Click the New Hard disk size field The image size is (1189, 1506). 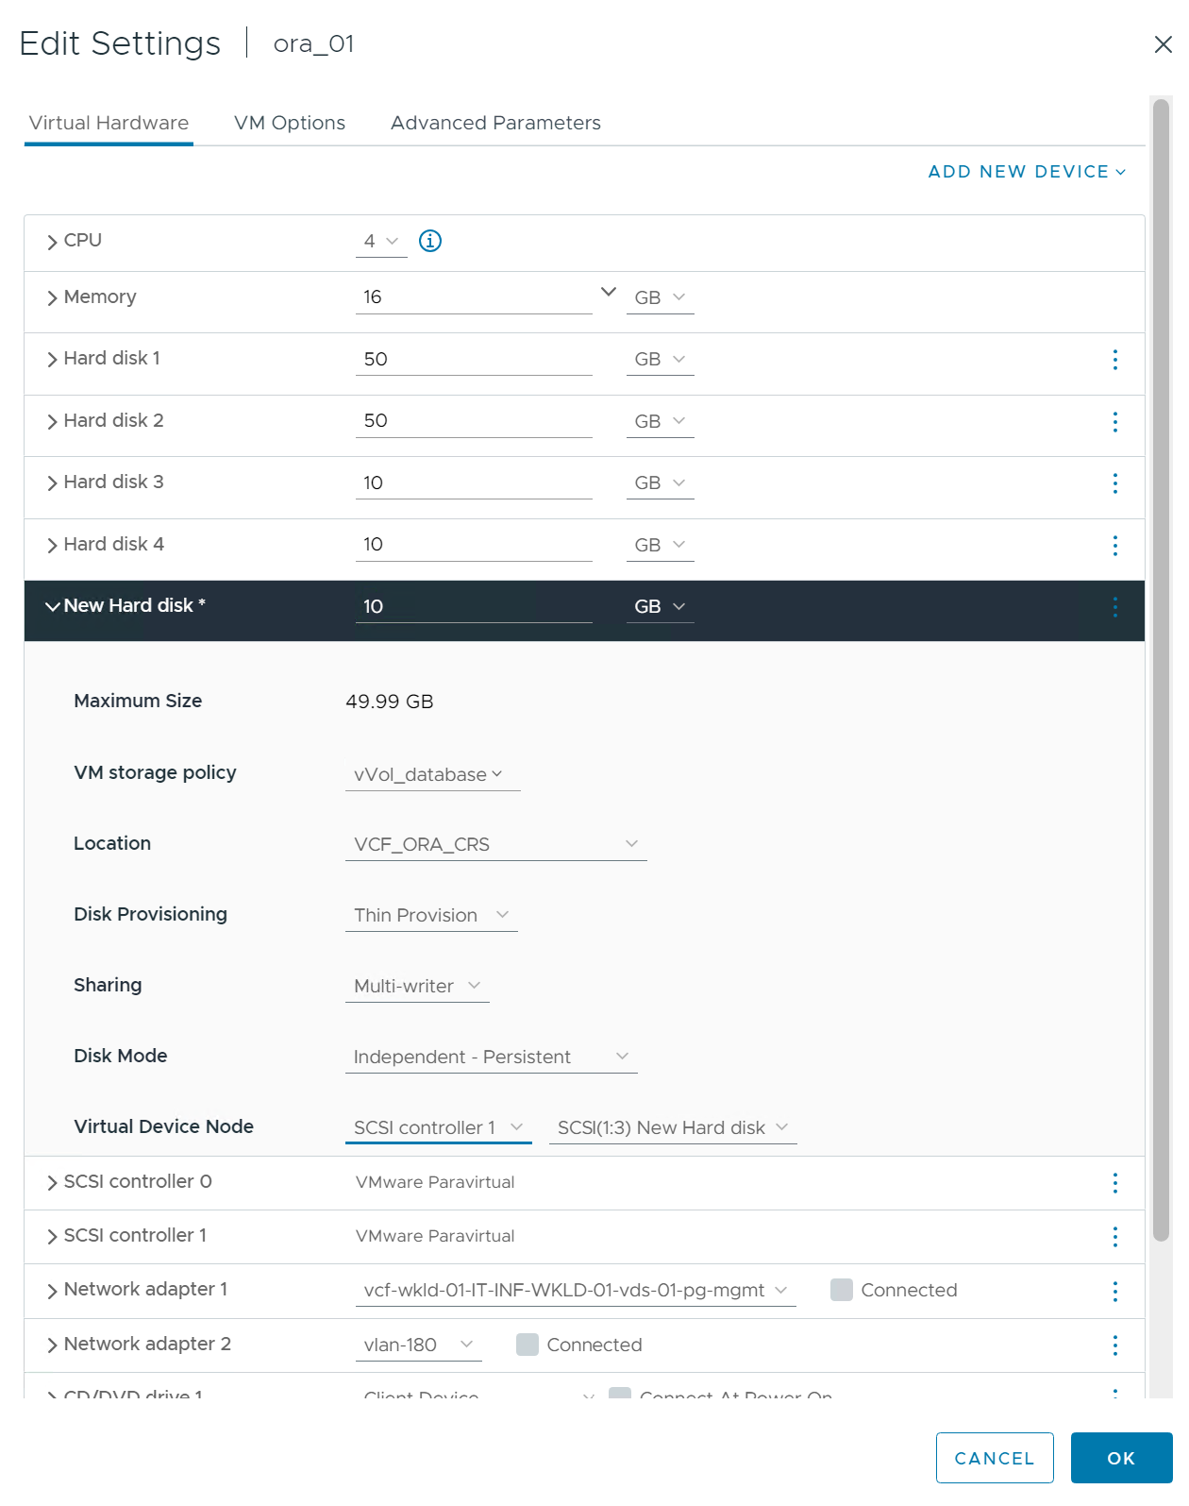(473, 606)
